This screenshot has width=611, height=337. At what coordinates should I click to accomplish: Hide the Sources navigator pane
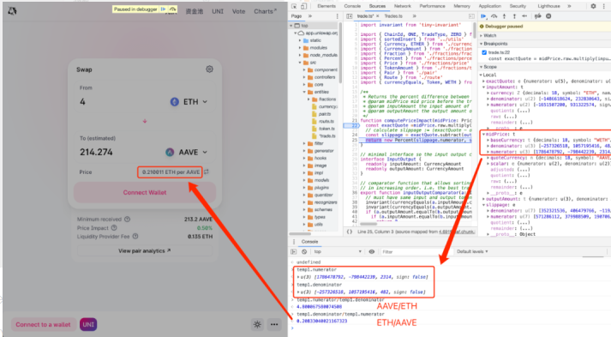(x=349, y=16)
